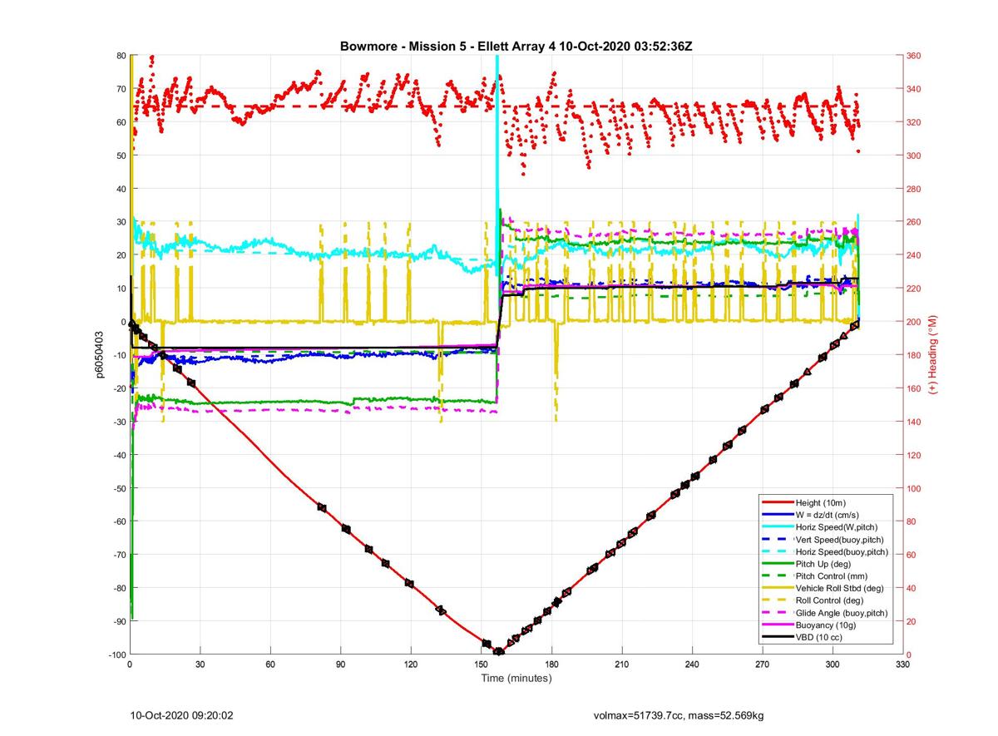This screenshot has width=998, height=736.
Task: Click the 50 tick label on the left axis
Action: pyautogui.click(x=121, y=156)
